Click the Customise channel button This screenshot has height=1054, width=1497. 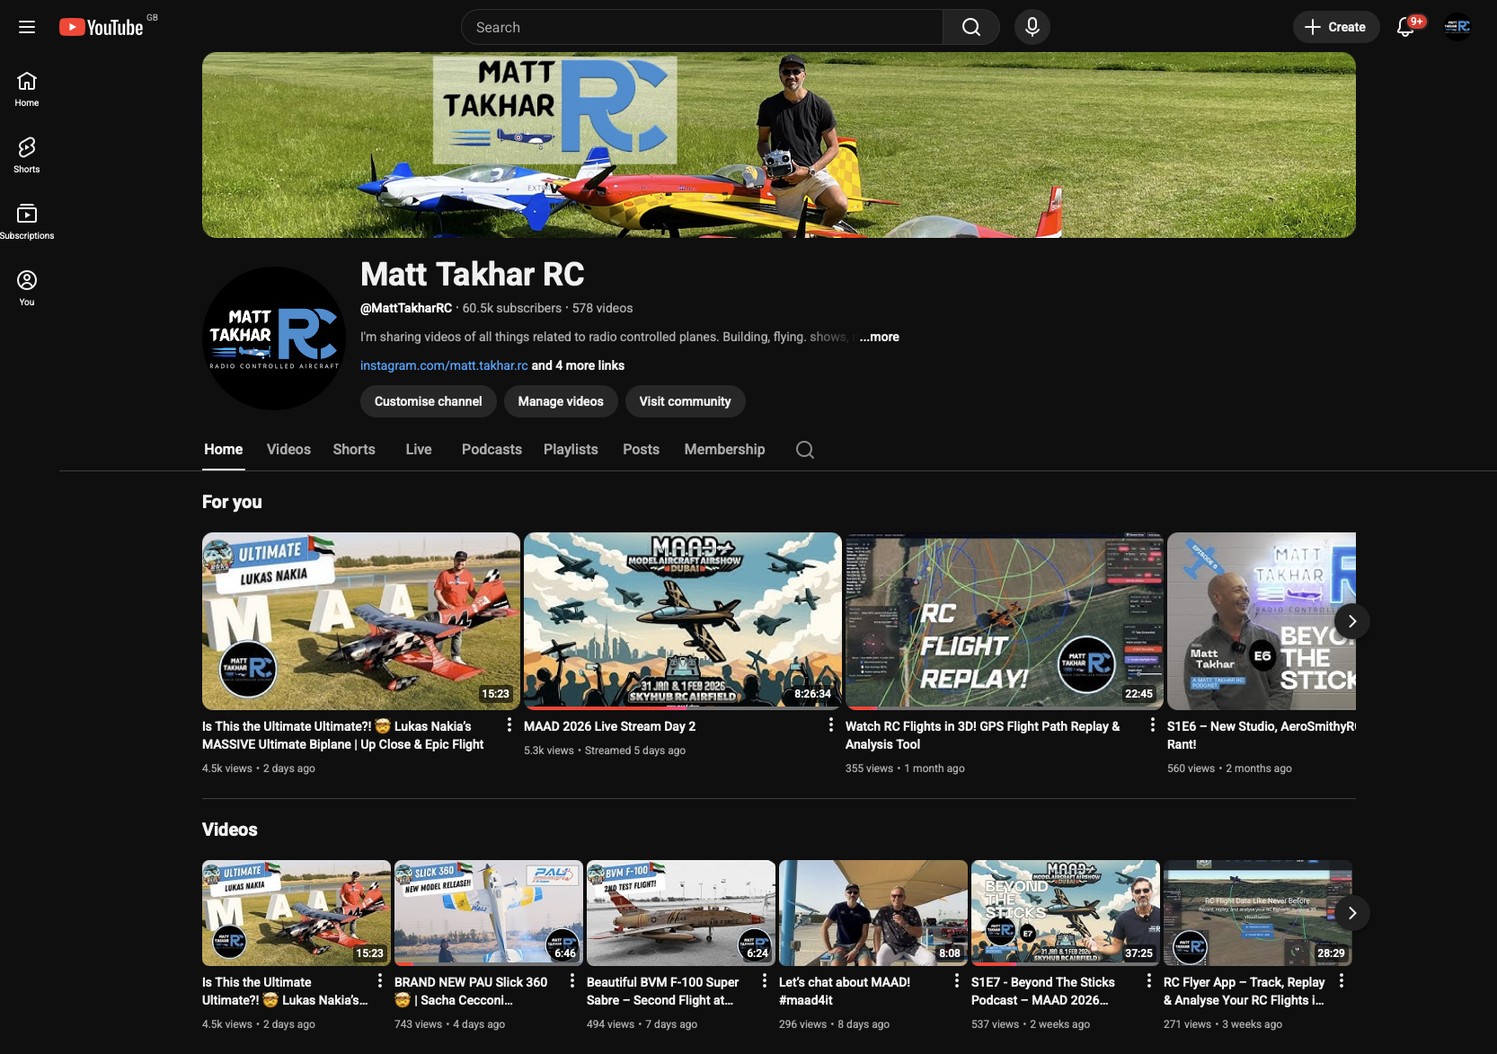tap(428, 401)
